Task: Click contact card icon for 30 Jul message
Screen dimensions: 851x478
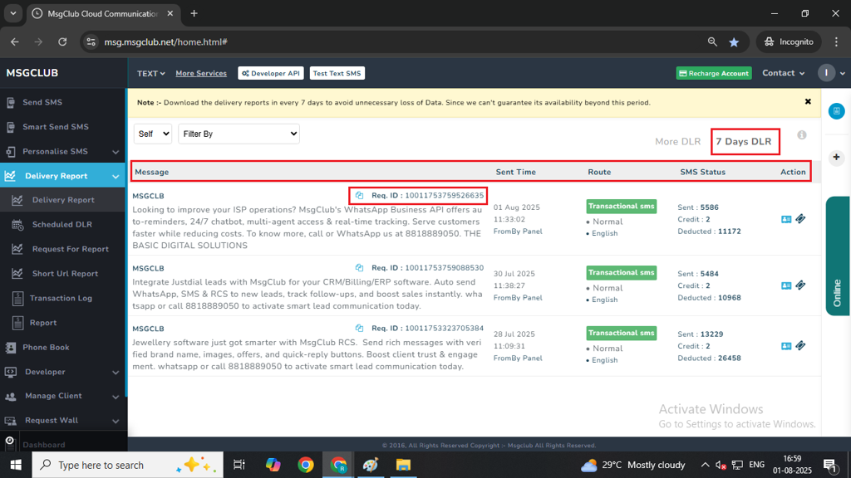Action: coord(786,285)
